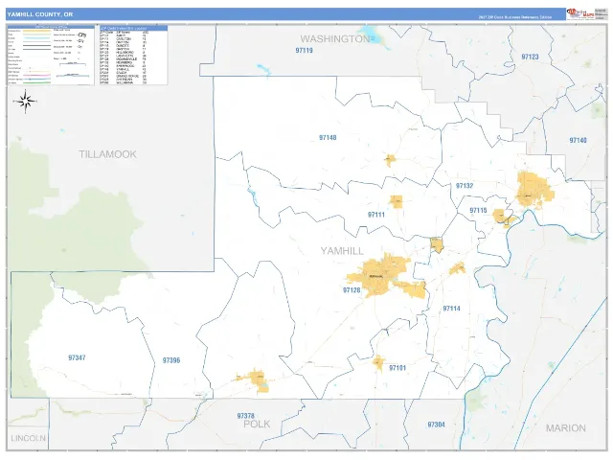
Task: Click the POLK county label
Action: coord(257,424)
